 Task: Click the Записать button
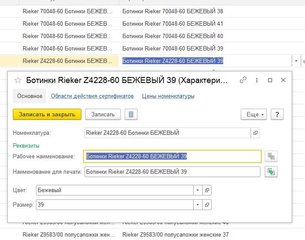pyautogui.click(x=103, y=114)
